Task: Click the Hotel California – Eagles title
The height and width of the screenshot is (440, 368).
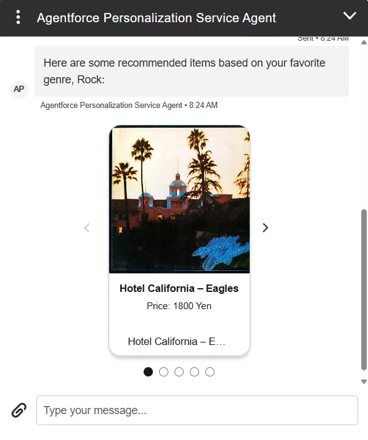Action: tap(179, 288)
